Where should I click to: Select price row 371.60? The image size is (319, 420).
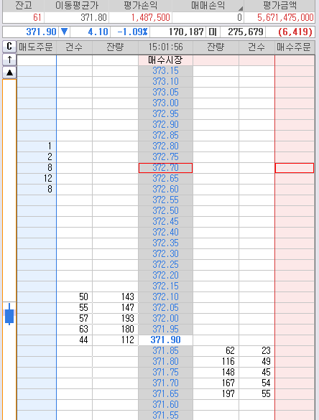tap(165, 404)
